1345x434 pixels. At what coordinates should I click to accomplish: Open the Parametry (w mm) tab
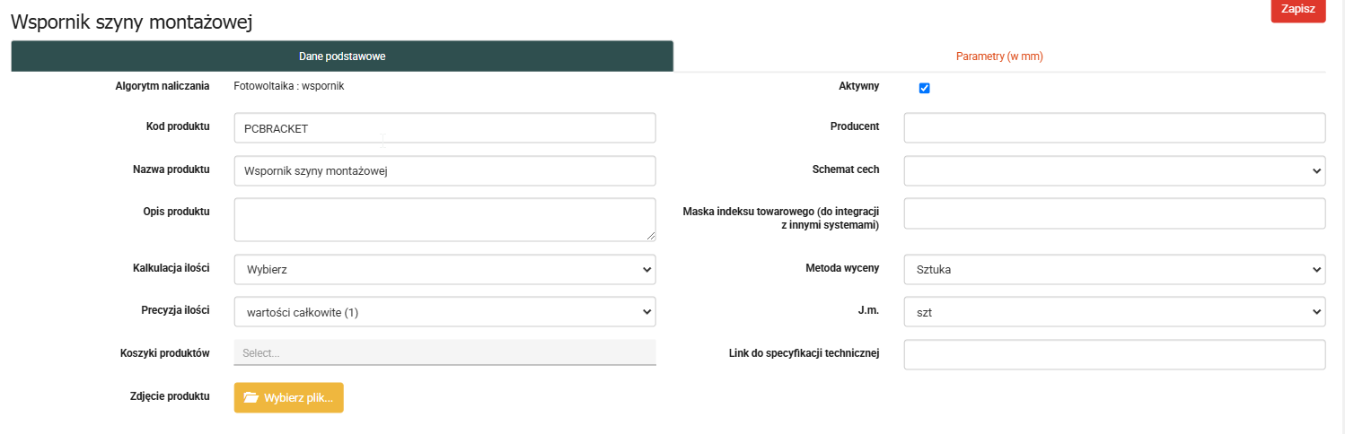click(998, 56)
